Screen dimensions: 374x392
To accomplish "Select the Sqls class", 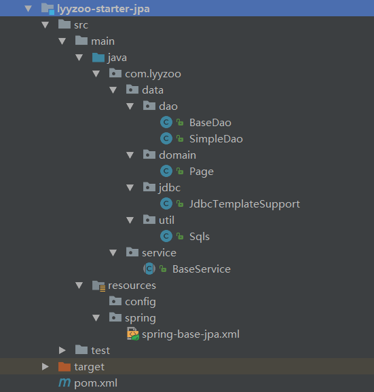I will [200, 237].
